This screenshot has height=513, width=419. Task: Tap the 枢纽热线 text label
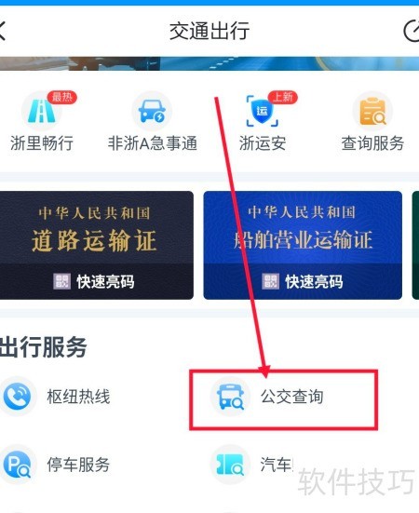coord(78,397)
